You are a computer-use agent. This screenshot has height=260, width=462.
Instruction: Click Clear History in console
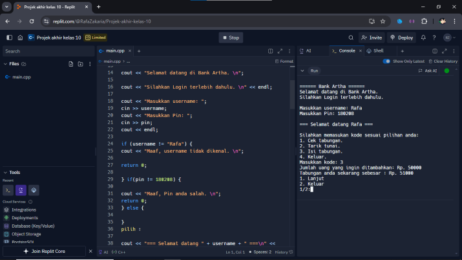click(x=443, y=61)
